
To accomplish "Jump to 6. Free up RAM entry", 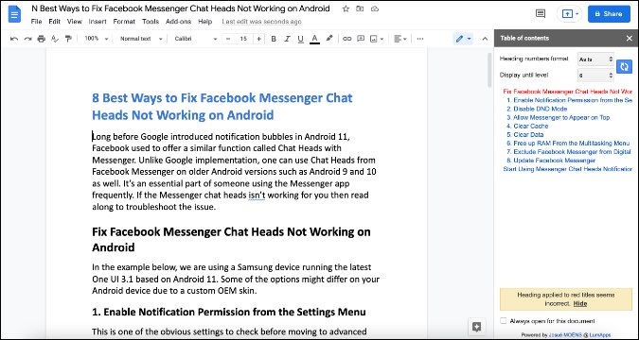I will tap(568, 144).
